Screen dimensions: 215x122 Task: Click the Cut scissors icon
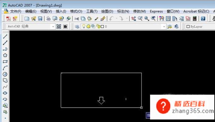point(77,19)
